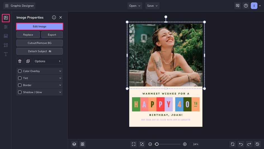
Task: Click the Graphic Designer title label
Action: point(22,6)
